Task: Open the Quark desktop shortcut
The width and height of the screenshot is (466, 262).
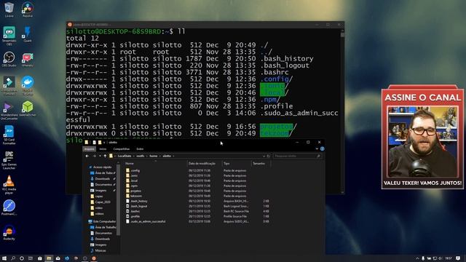Action: coord(28,34)
